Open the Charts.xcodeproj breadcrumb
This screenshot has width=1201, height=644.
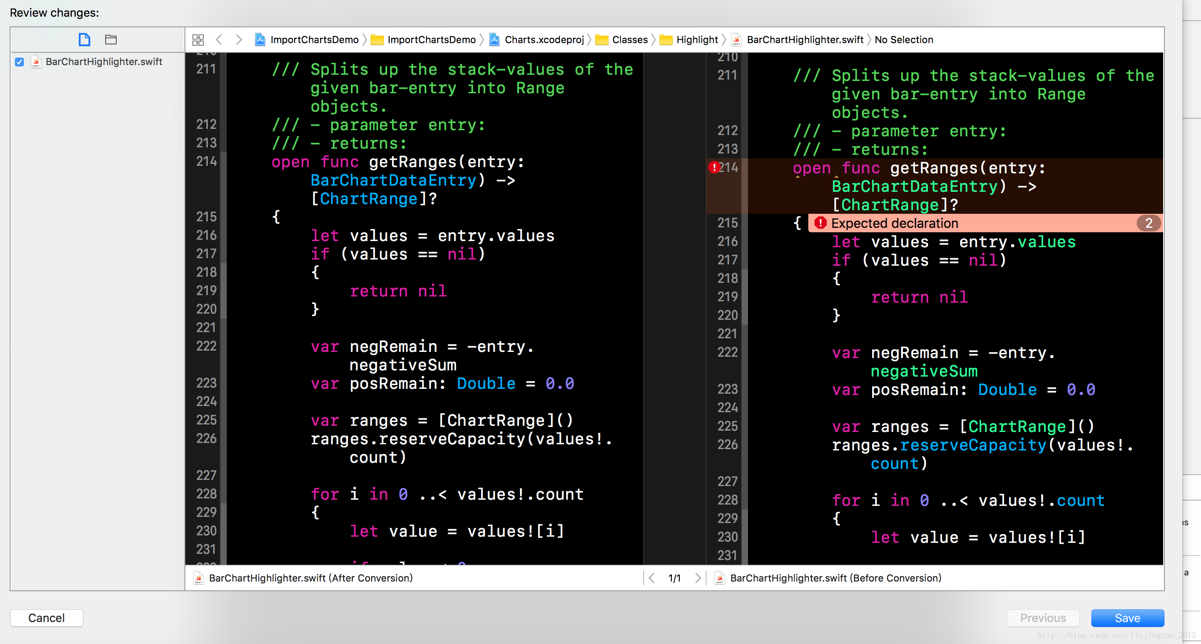(537, 40)
